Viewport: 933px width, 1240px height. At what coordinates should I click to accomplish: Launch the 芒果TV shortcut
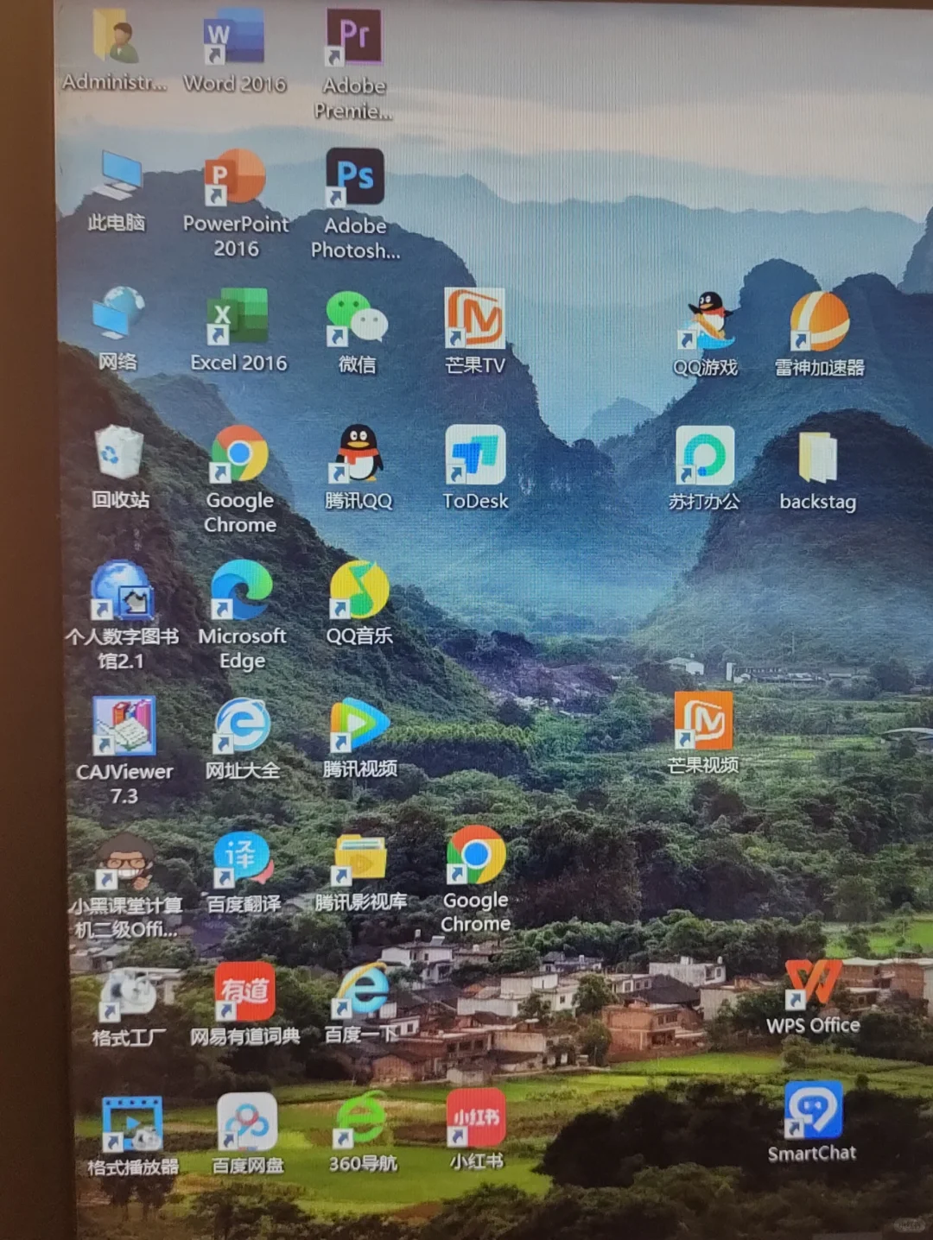pos(474,318)
